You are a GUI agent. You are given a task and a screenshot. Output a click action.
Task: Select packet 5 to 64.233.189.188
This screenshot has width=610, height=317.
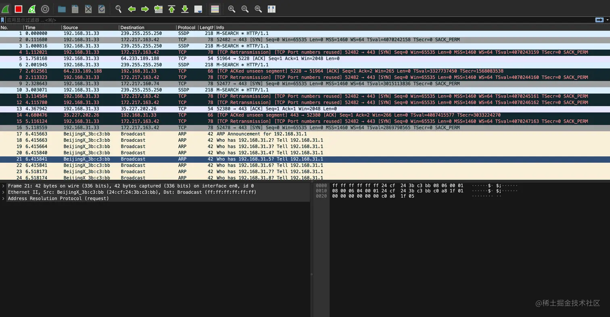(305, 58)
